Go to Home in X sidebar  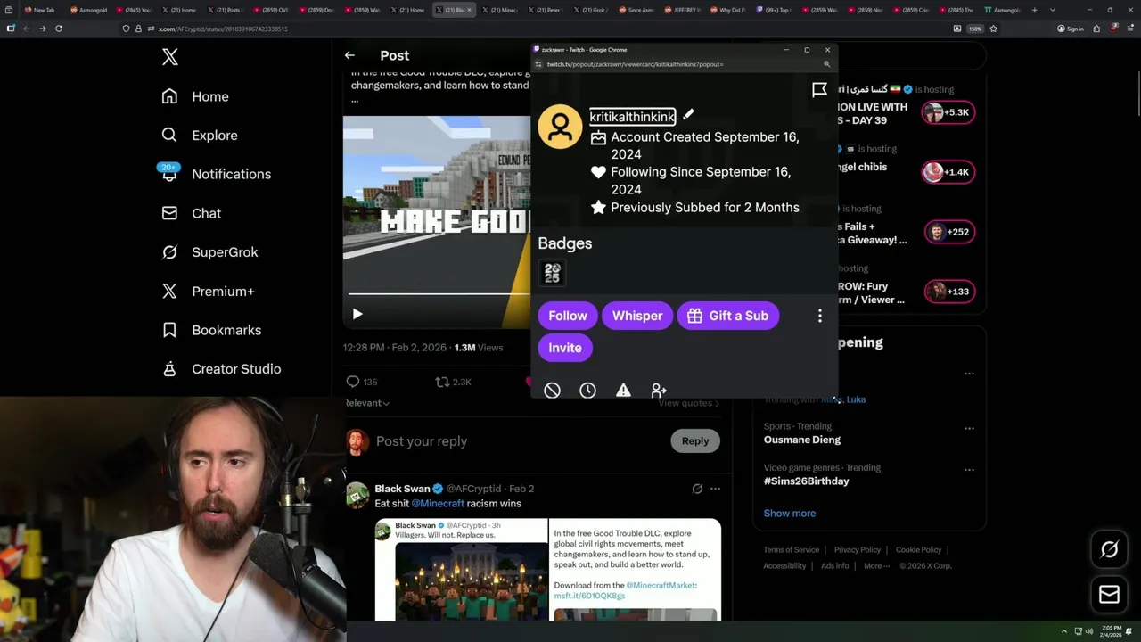pos(195,96)
